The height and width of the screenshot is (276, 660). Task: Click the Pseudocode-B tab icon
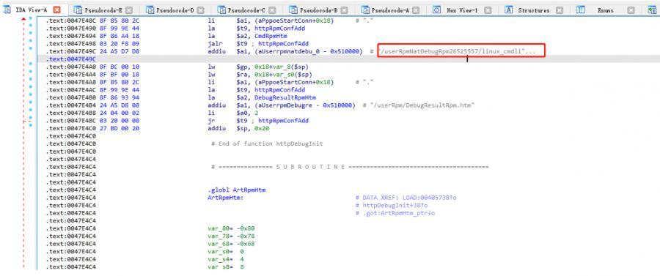coord(293,10)
